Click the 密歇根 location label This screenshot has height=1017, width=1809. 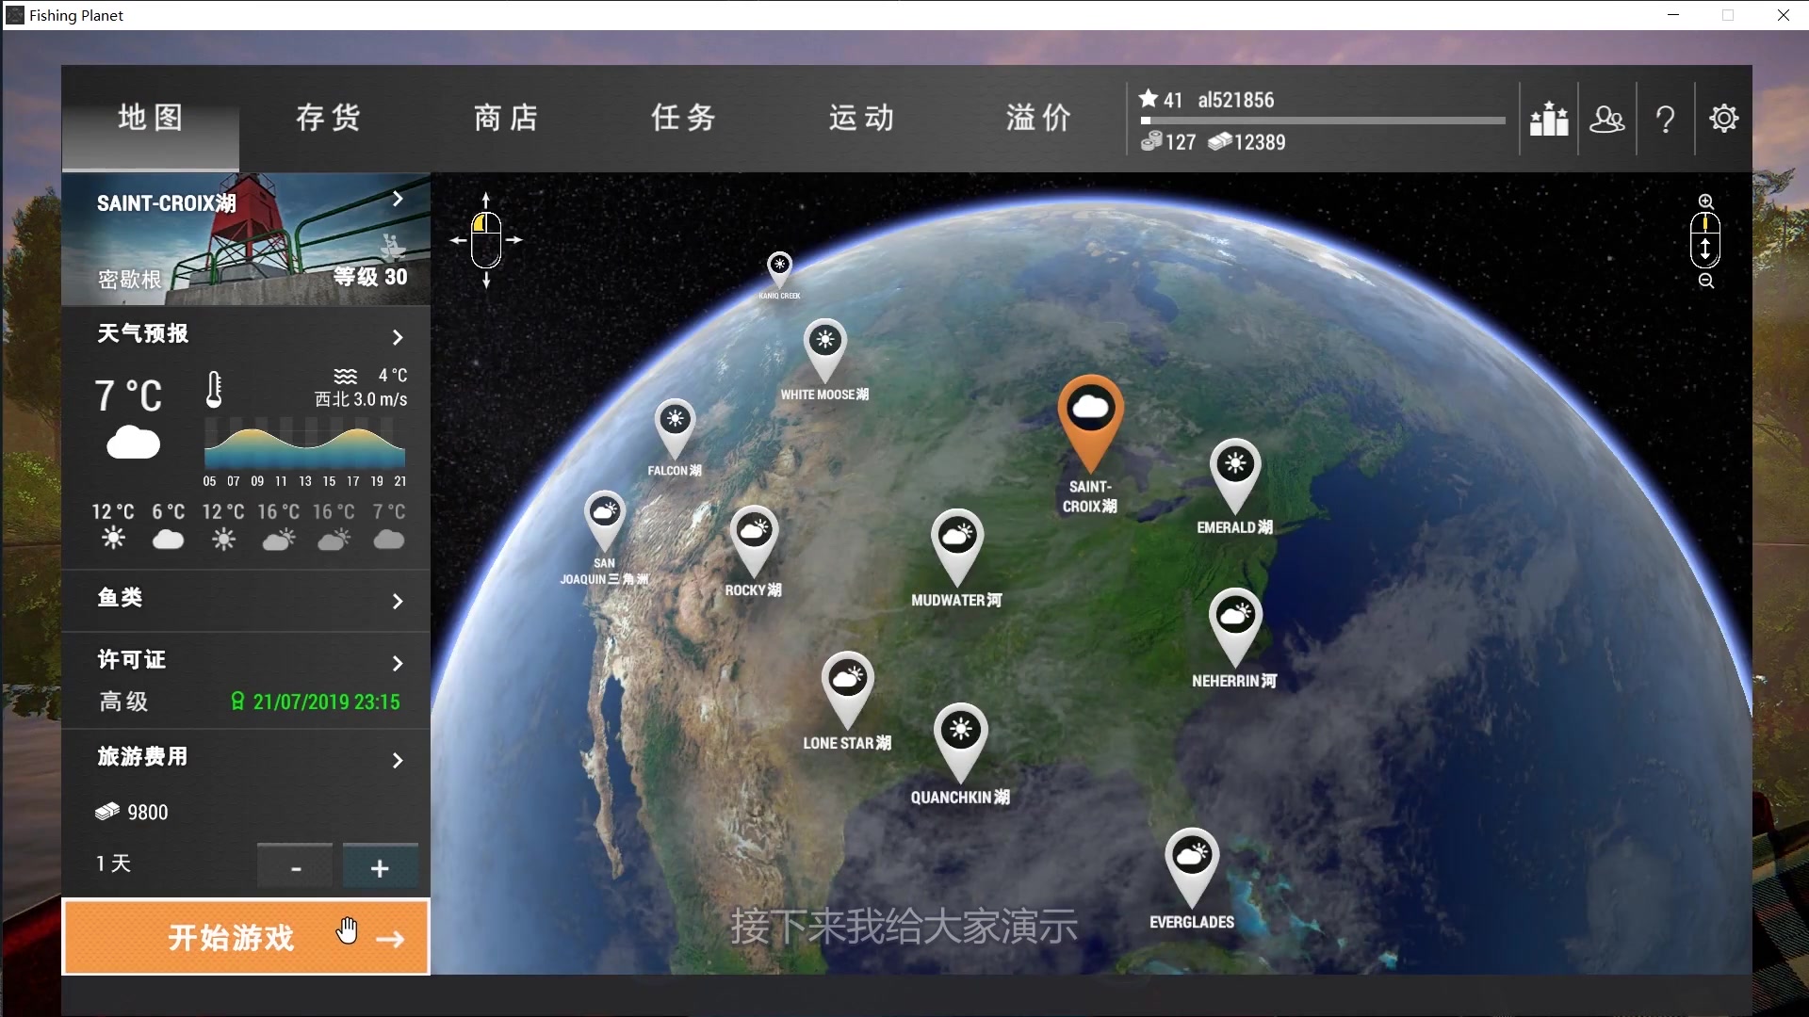click(x=130, y=280)
